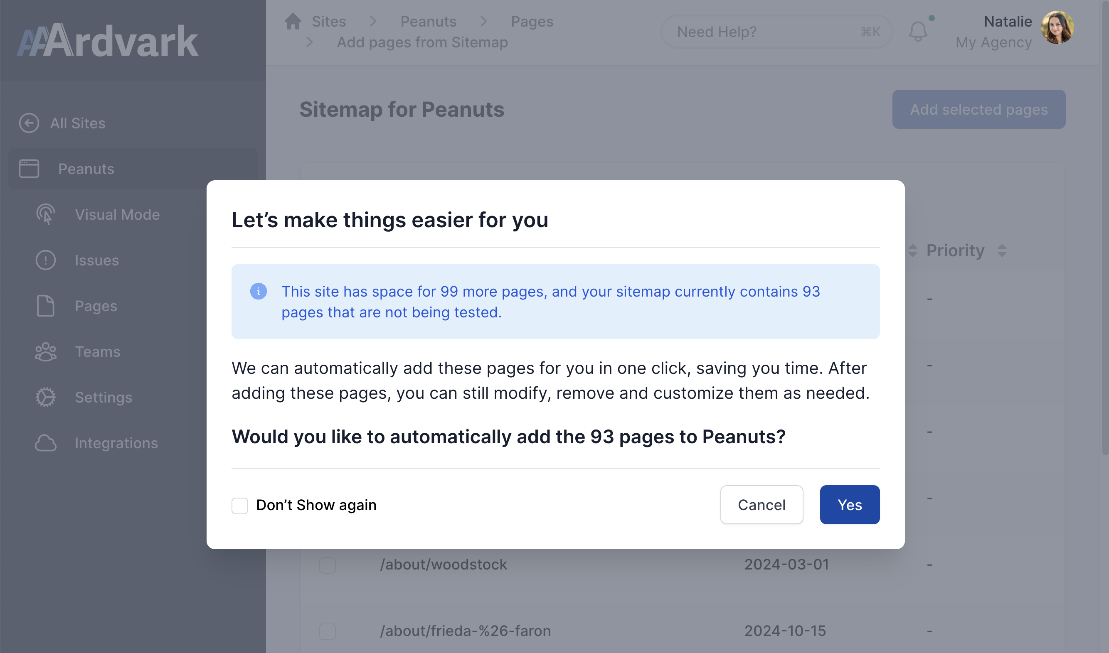Viewport: 1109px width, 653px height.
Task: Select the Peanuts menu item in sidebar
Action: click(86, 168)
